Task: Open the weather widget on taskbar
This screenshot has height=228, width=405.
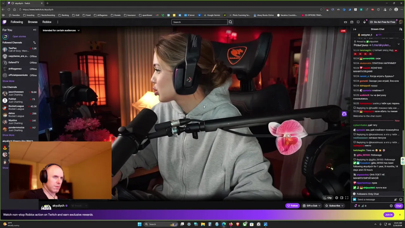Action: click(x=11, y=224)
